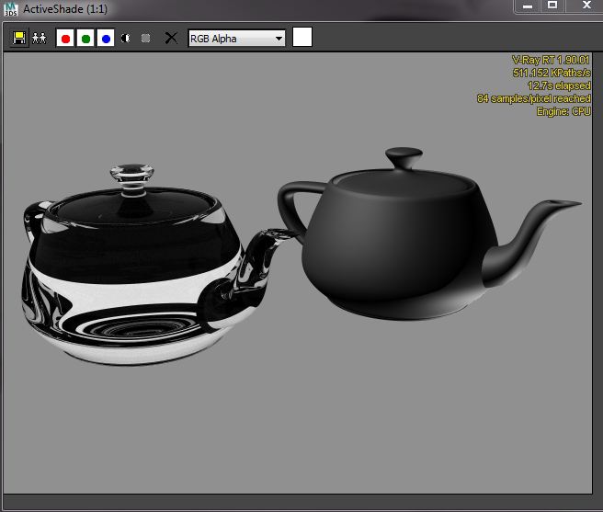Toggle the red channel button
Viewport: 603px width, 512px height.
coord(65,38)
